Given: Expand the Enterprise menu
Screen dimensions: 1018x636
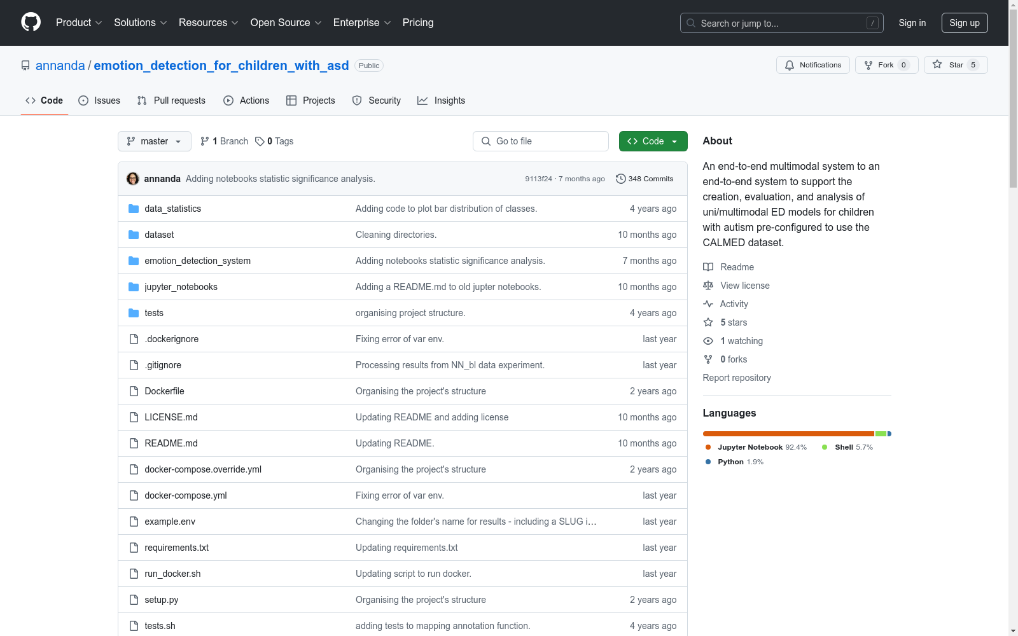Looking at the screenshot, I should [362, 22].
